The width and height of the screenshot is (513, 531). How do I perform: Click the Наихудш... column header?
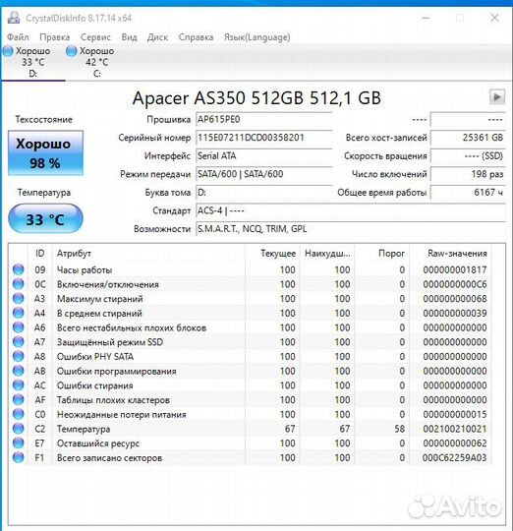pyautogui.click(x=327, y=254)
